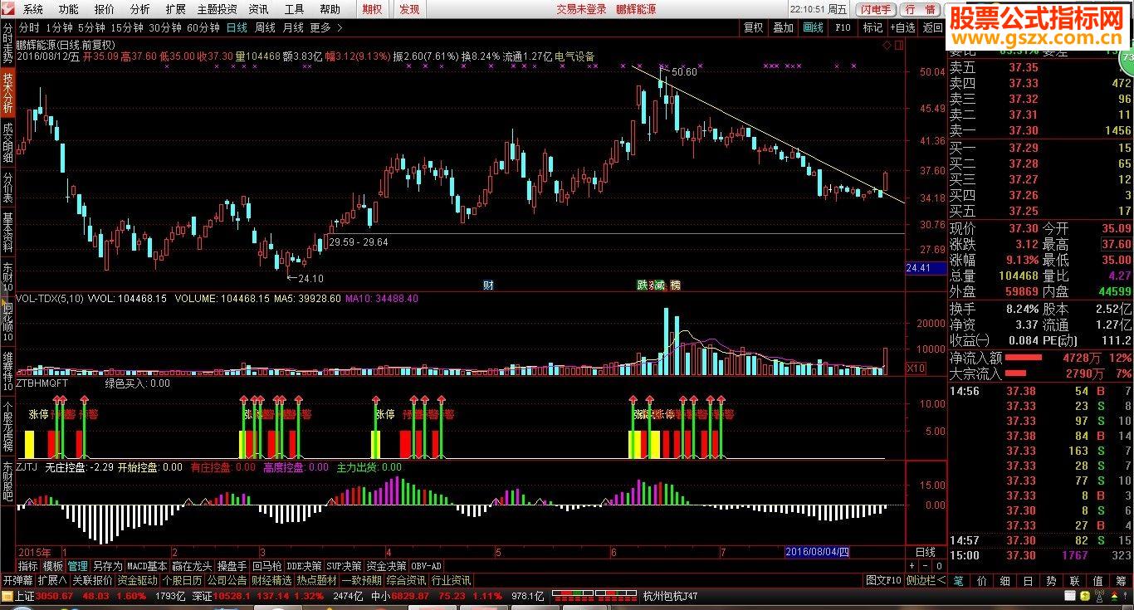Click the plus zoom icon beside 日线 label

pos(912,565)
